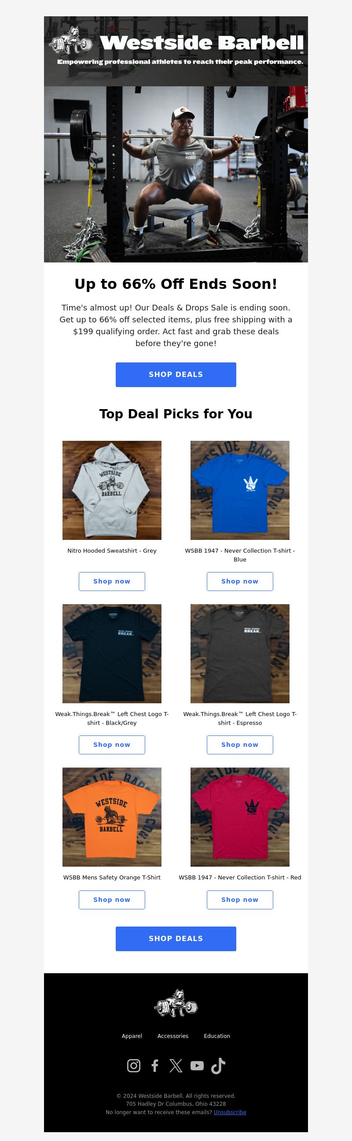Shop now for Nitro Hooded Sweatshirt Grey
The width and height of the screenshot is (352, 1141).
point(112,582)
